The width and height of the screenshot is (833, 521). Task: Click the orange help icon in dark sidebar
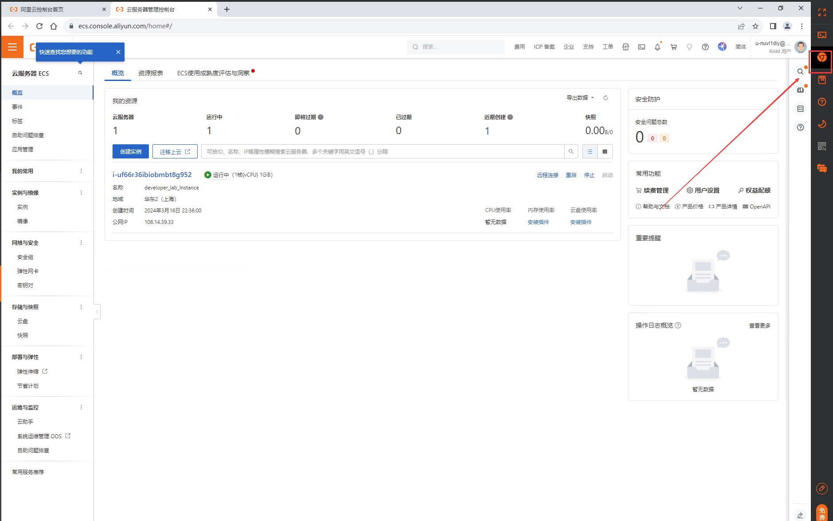822,102
